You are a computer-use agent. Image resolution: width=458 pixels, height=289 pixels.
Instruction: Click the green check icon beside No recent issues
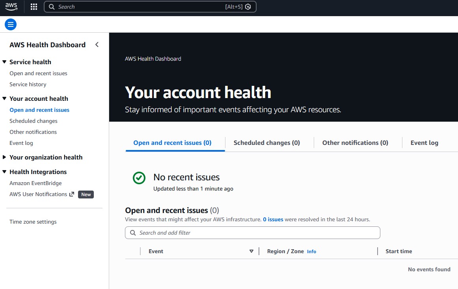pyautogui.click(x=139, y=178)
